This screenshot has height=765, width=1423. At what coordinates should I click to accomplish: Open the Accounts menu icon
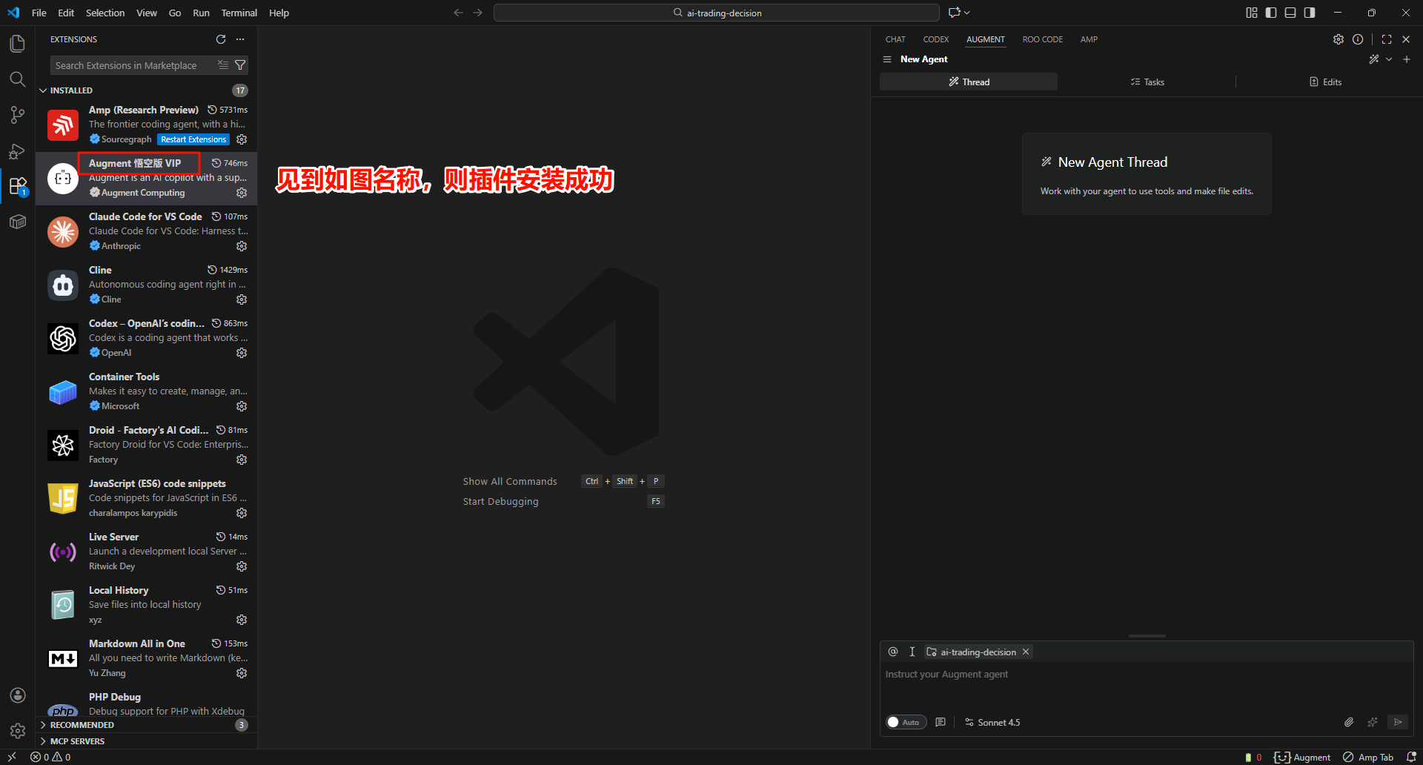(x=18, y=695)
